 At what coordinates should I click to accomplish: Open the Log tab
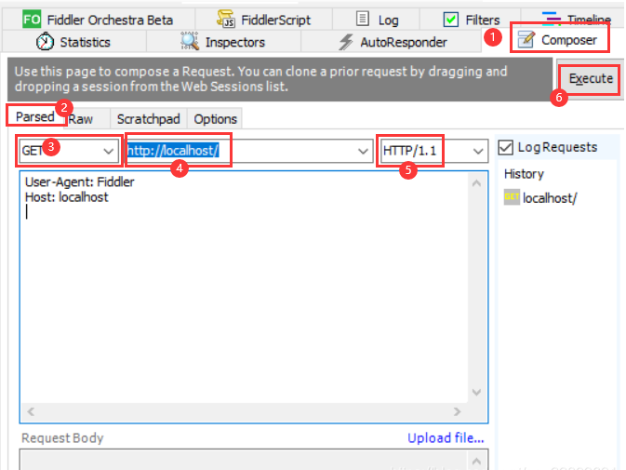click(376, 20)
